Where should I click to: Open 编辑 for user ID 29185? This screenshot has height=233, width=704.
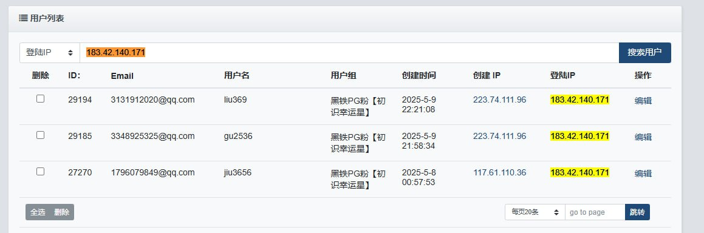click(x=643, y=137)
